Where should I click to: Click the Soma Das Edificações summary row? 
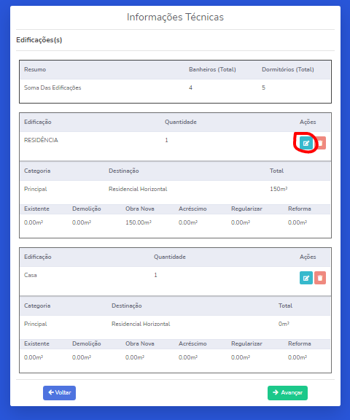176,87
